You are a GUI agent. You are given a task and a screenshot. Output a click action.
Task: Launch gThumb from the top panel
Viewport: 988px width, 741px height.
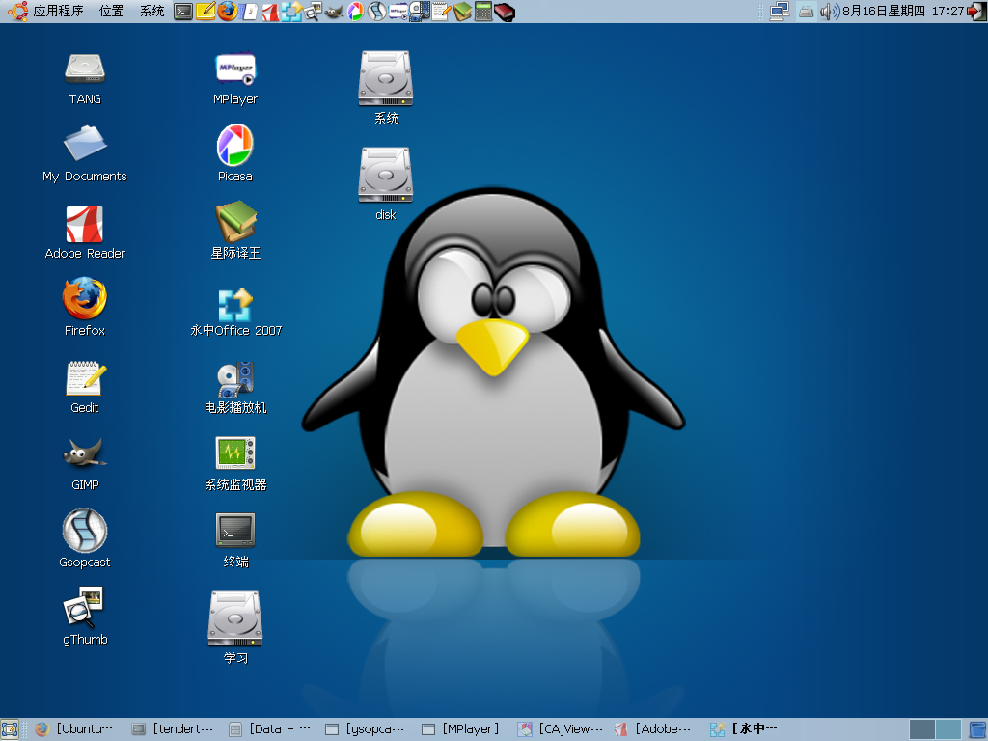[313, 12]
